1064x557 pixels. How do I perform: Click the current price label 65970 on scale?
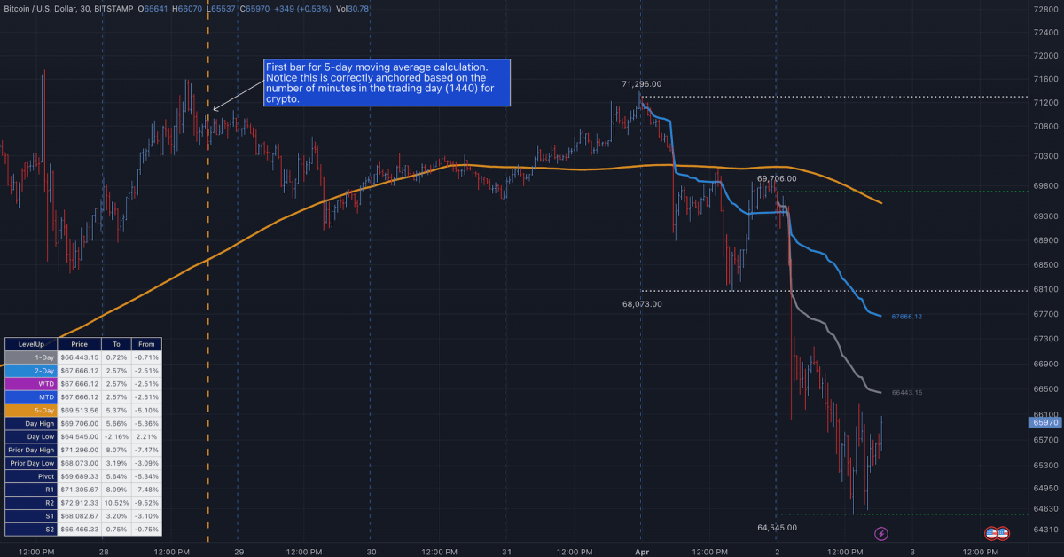point(1046,423)
